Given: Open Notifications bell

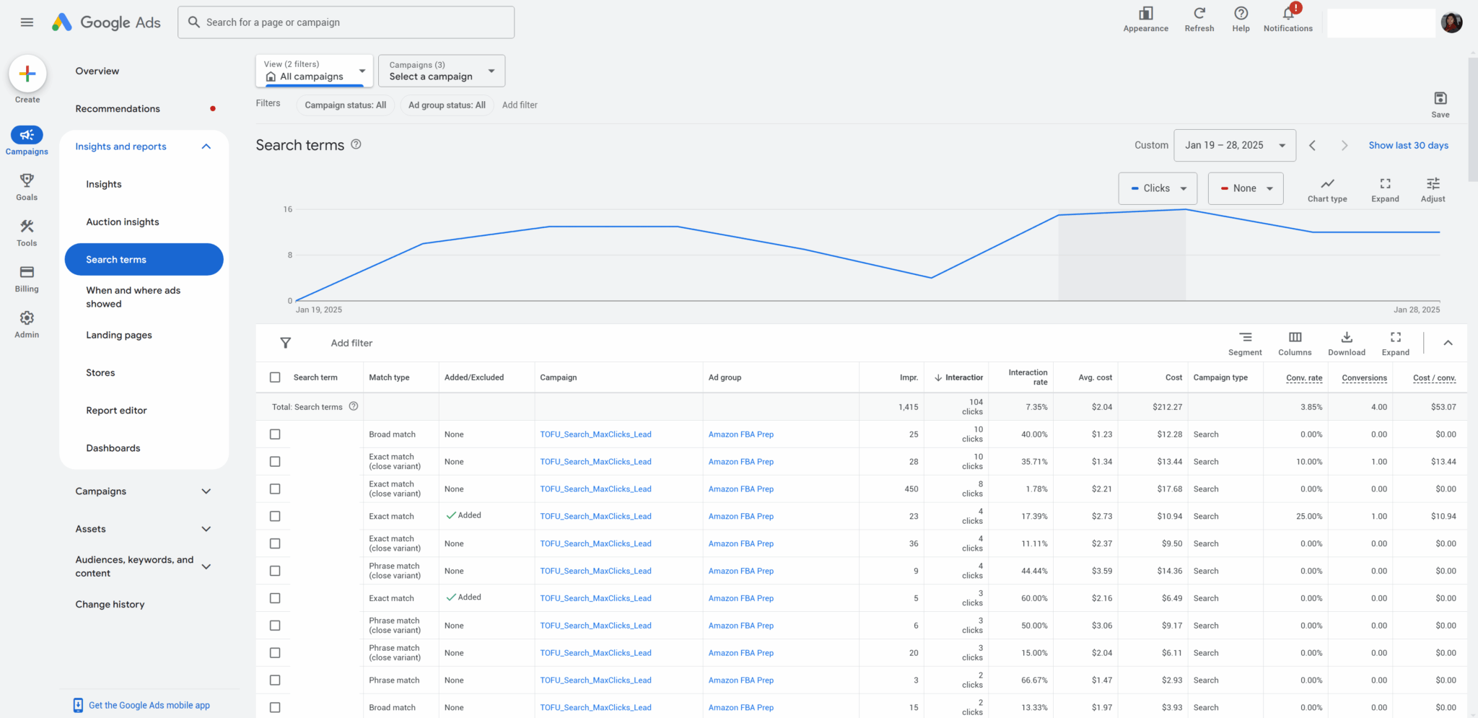Looking at the screenshot, I should click(x=1288, y=14).
